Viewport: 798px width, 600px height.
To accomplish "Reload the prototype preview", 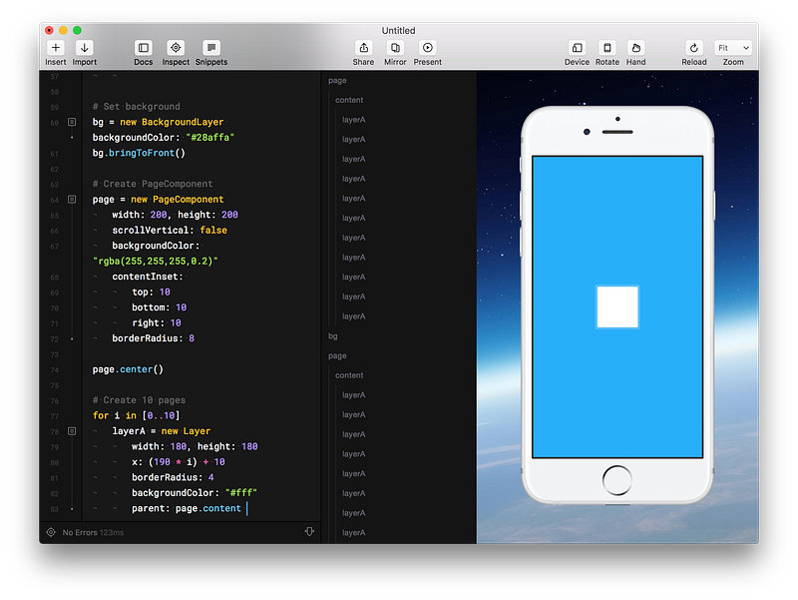I will tap(694, 47).
